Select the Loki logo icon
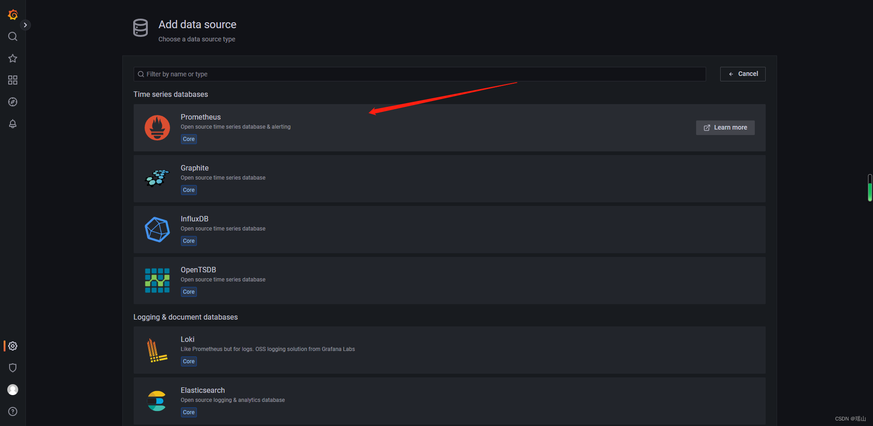873x426 pixels. pyautogui.click(x=157, y=350)
